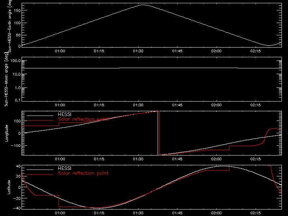Click 01:00 tick label under Longitude plot

click(60, 159)
